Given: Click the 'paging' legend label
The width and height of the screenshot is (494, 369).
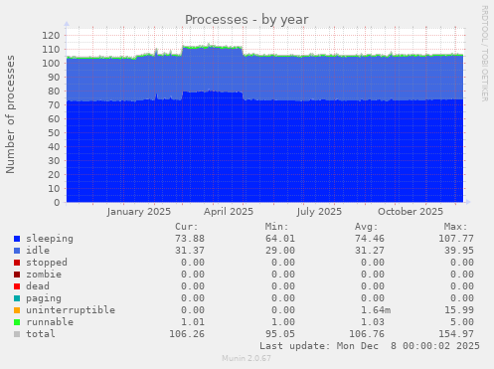Looking at the screenshot, I should pyautogui.click(x=44, y=298).
